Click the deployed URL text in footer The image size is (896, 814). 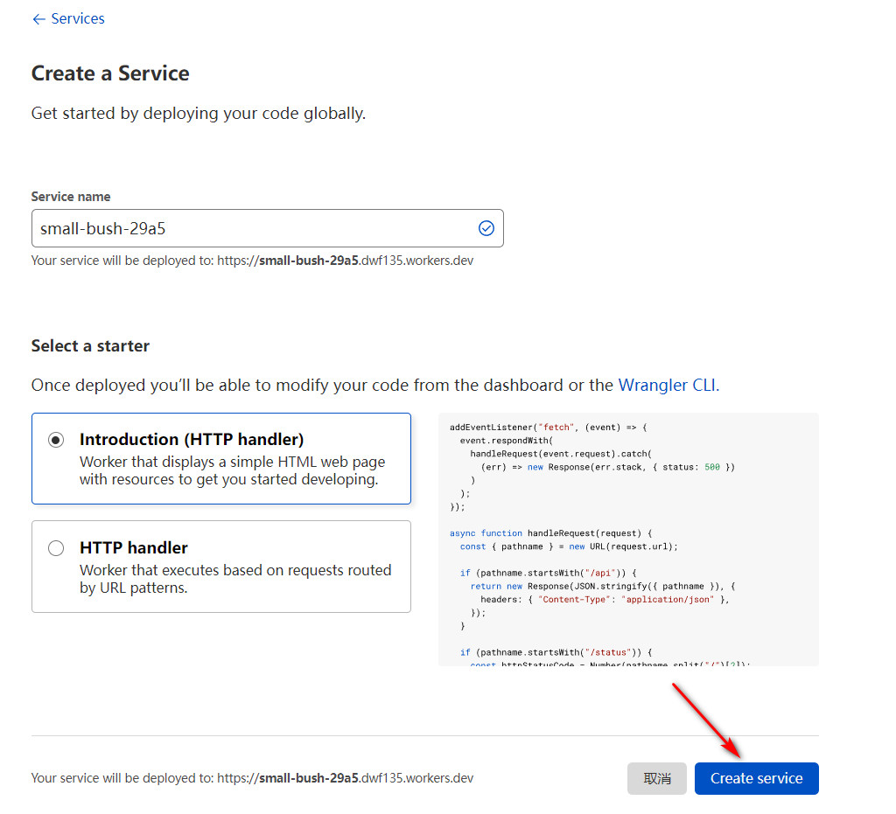[253, 779]
